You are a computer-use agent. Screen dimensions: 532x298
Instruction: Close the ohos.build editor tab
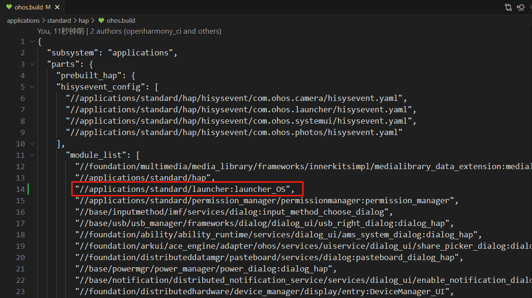click(x=57, y=7)
